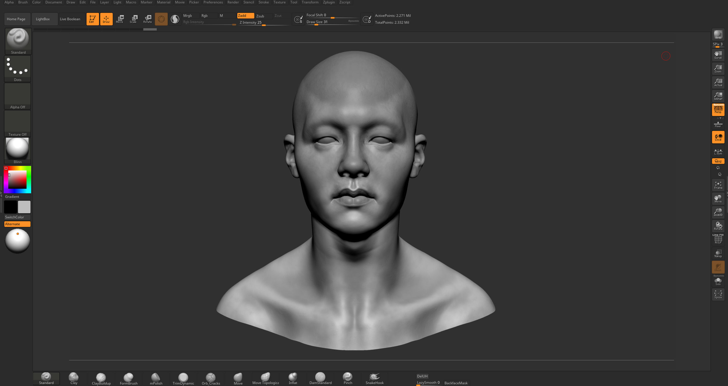The height and width of the screenshot is (386, 728).
Task: Click the Rotate navigation icon on right shelf
Action: 718,226
